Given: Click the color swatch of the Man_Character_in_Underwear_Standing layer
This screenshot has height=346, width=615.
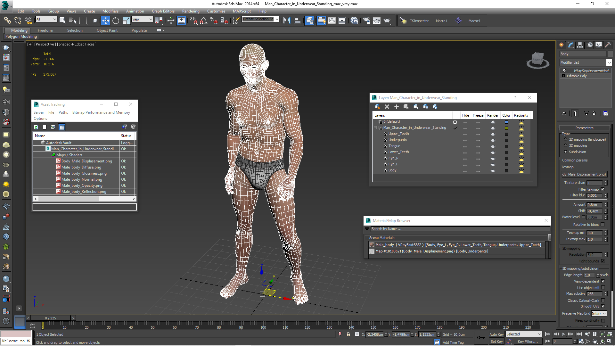Looking at the screenshot, I should click(x=506, y=128).
